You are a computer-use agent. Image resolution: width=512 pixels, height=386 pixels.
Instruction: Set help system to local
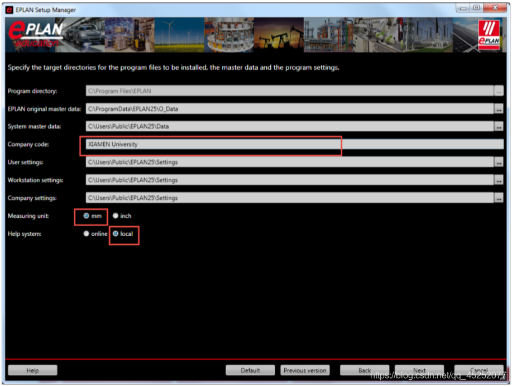tap(116, 234)
